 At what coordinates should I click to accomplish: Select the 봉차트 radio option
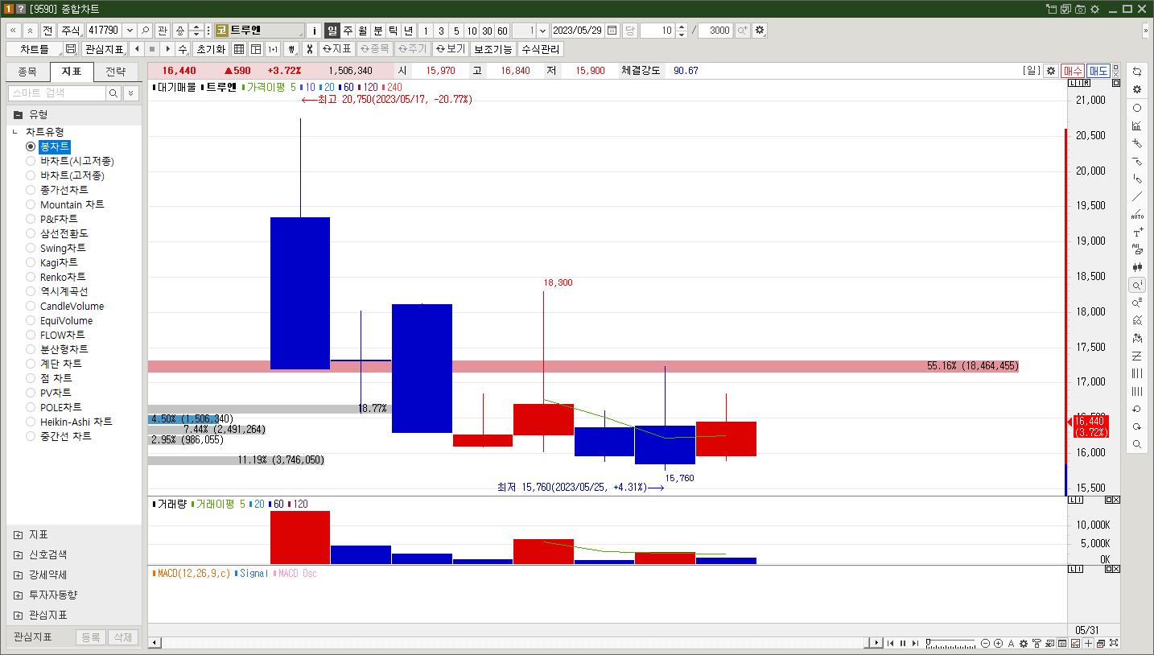click(x=31, y=146)
